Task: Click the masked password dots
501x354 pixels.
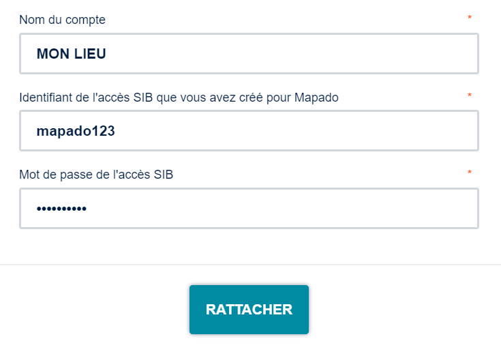Action: (x=61, y=209)
